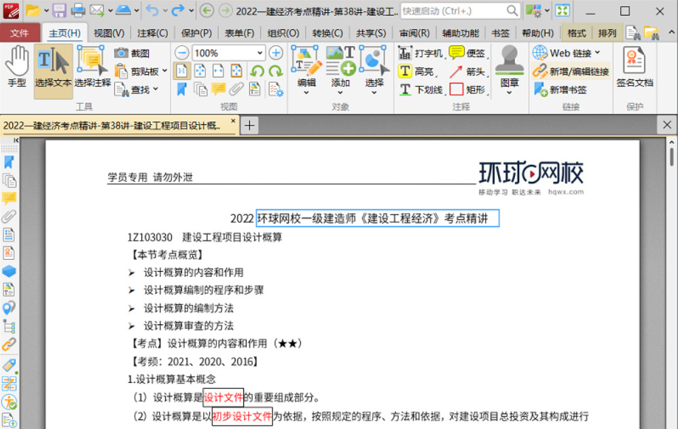This screenshot has width=678, height=429.
Task: Open the dropdown arrow beside the Open folder icon
Action: (x=46, y=10)
